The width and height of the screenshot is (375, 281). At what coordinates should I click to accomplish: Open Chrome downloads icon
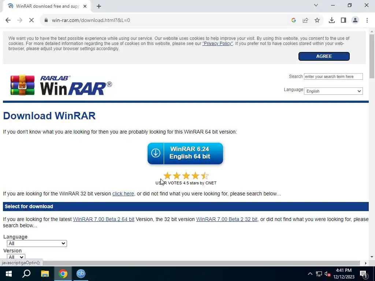[332, 20]
